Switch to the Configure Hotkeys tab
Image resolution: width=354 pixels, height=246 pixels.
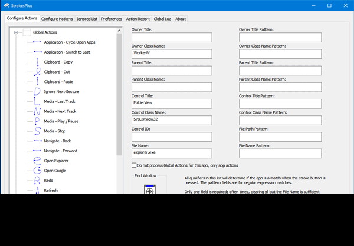coord(57,19)
